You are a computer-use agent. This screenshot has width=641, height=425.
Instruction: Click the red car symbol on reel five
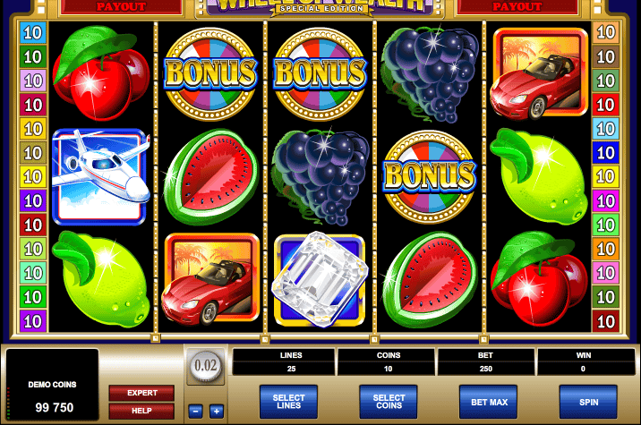coord(540,73)
